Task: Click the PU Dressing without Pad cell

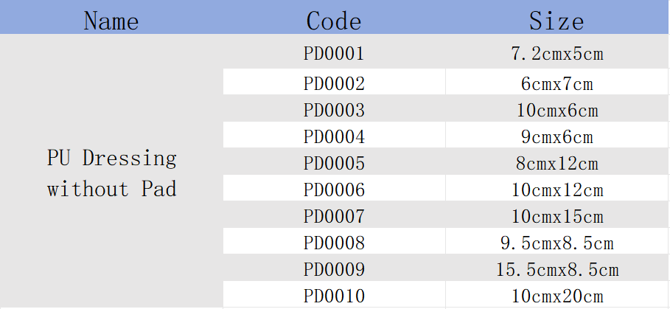Action: [111, 171]
